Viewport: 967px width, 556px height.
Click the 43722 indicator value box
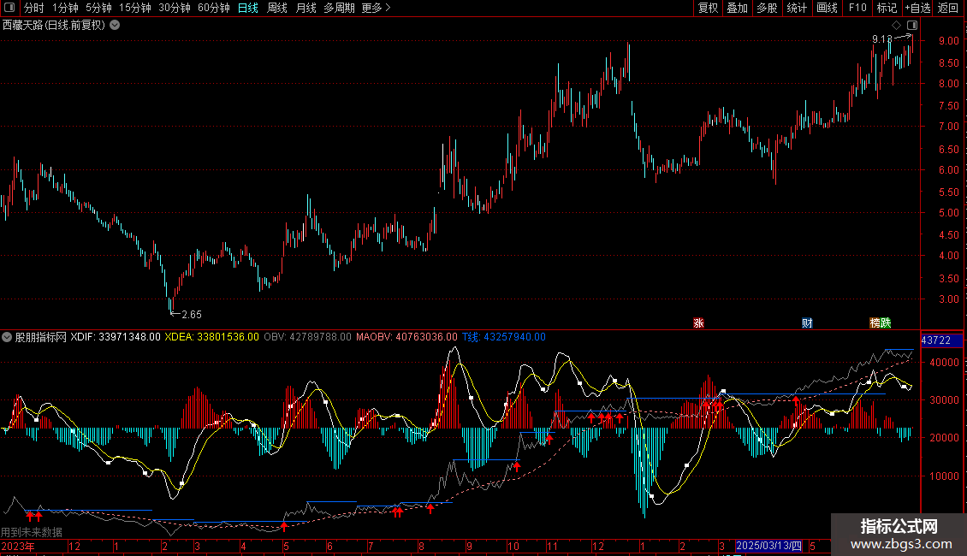(941, 340)
